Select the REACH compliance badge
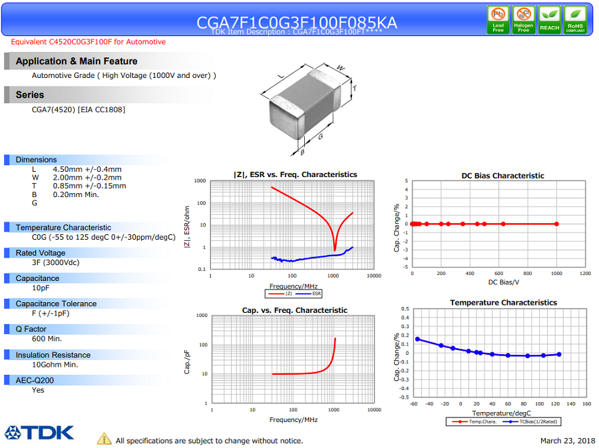 click(x=549, y=20)
